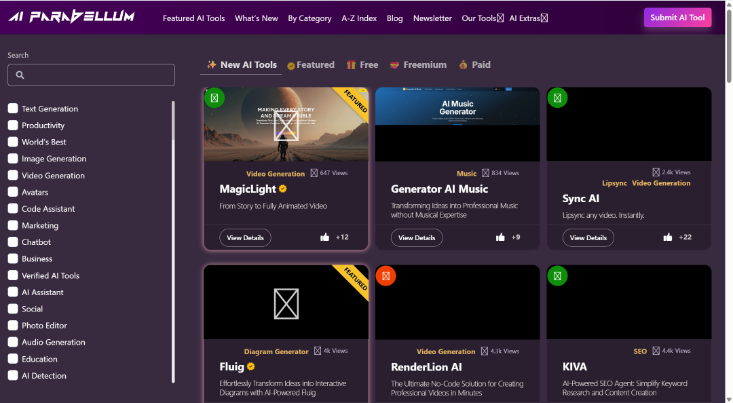Like MagicLight with thumbs-up icon
The image size is (733, 403).
(x=324, y=237)
